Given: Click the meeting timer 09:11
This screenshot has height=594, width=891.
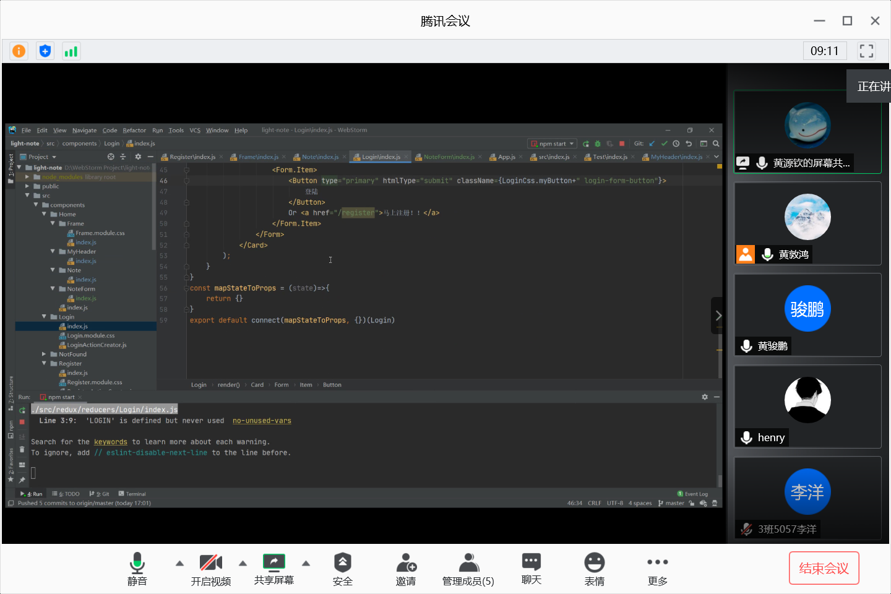Looking at the screenshot, I should [x=825, y=51].
